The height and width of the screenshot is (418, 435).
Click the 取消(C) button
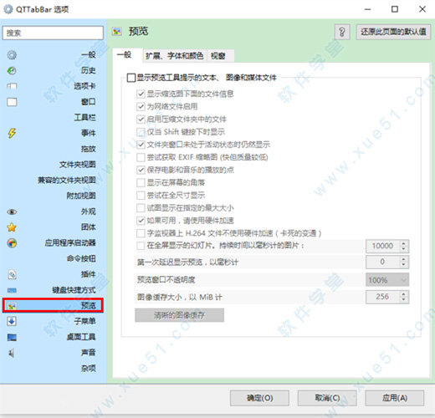[327, 398]
